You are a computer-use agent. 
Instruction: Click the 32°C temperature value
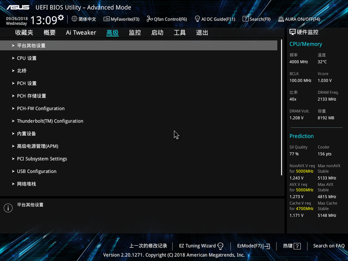click(x=322, y=62)
